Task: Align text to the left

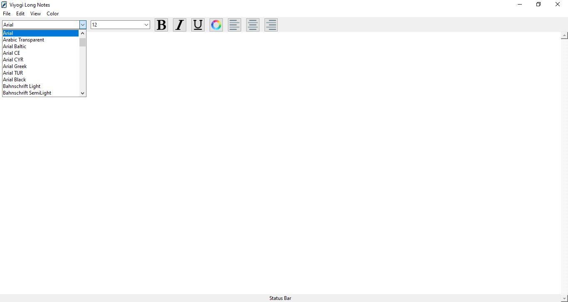Action: pos(235,25)
